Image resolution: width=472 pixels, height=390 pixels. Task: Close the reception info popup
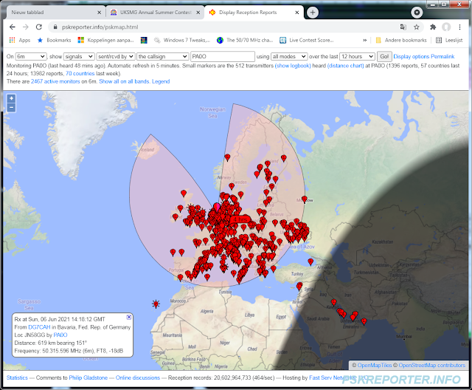[x=129, y=317]
